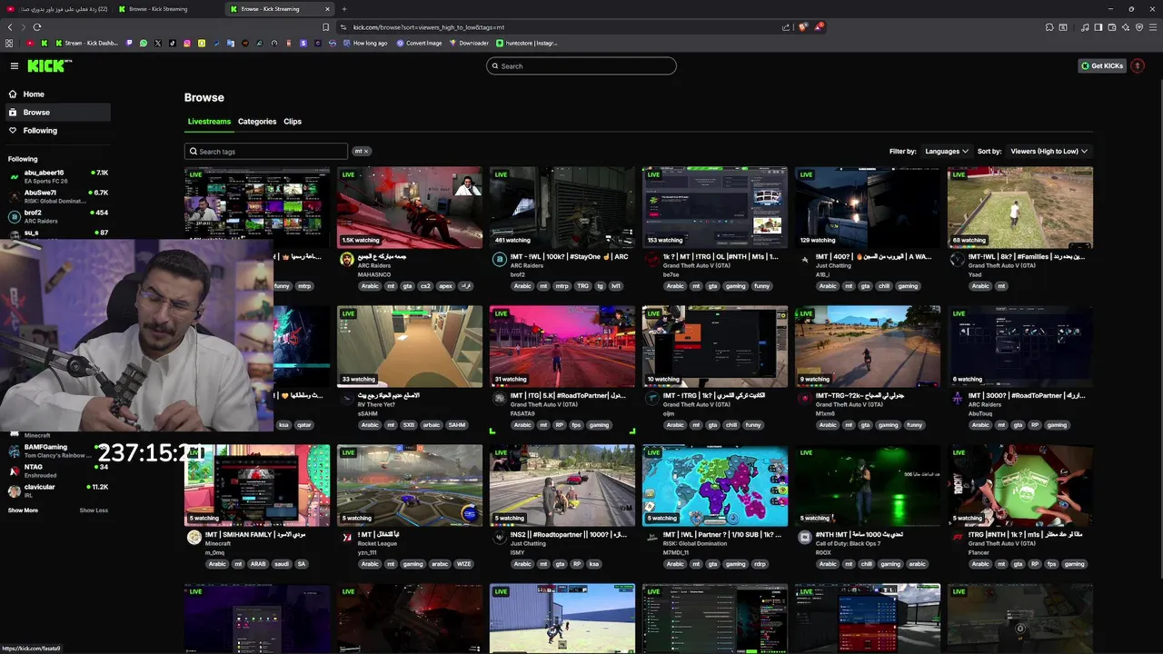
Task: Click the rdrp tag on M7MDI_11 stream
Action: coord(760,564)
